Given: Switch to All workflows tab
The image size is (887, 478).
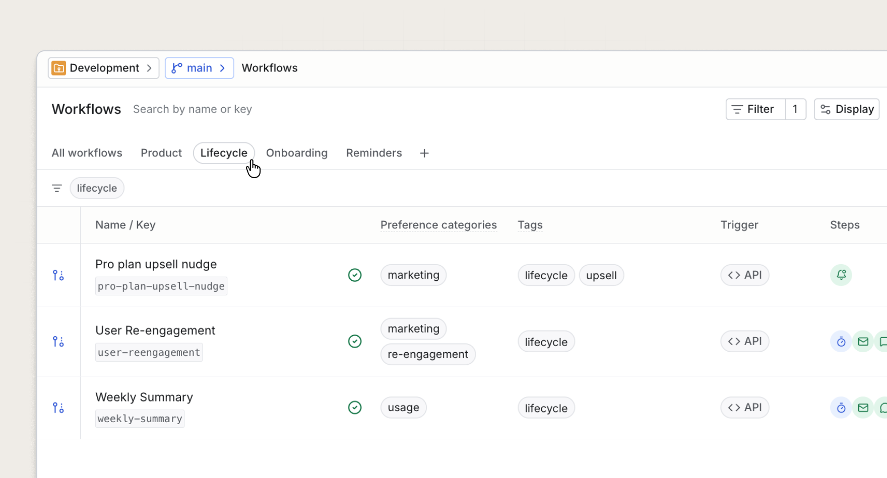Looking at the screenshot, I should click(87, 153).
